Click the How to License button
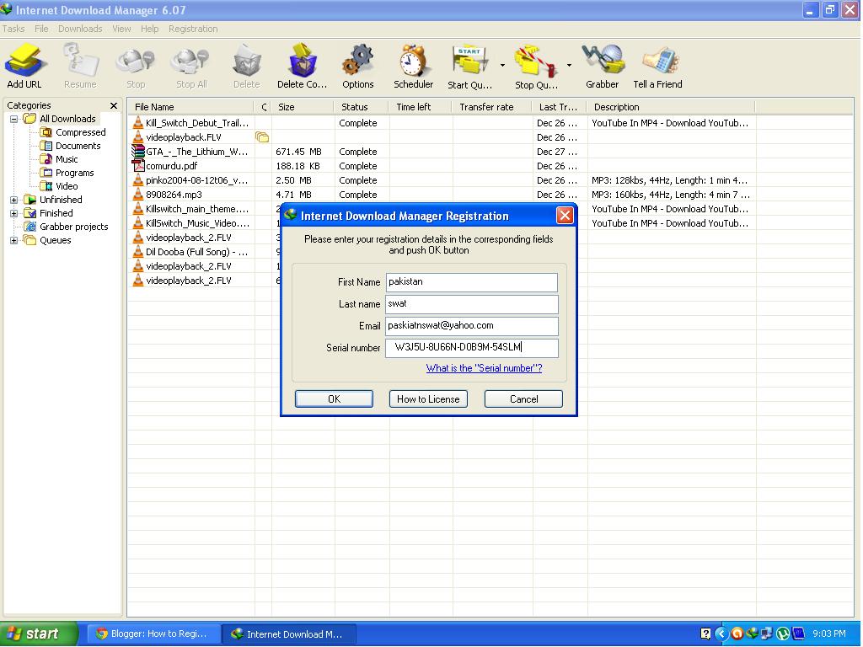 tap(428, 398)
